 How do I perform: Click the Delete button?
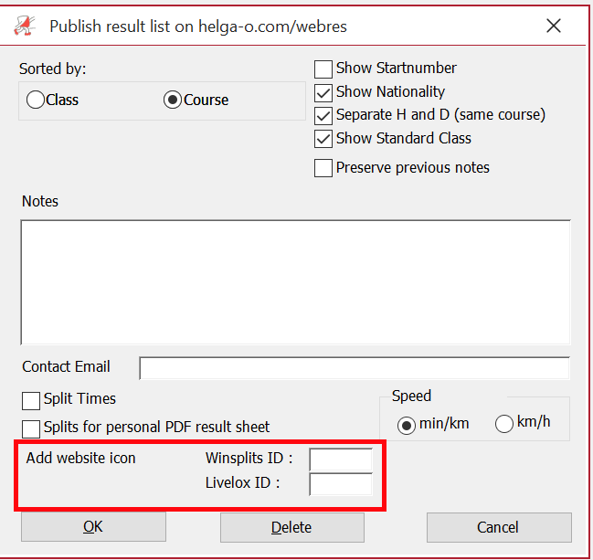pos(292,527)
